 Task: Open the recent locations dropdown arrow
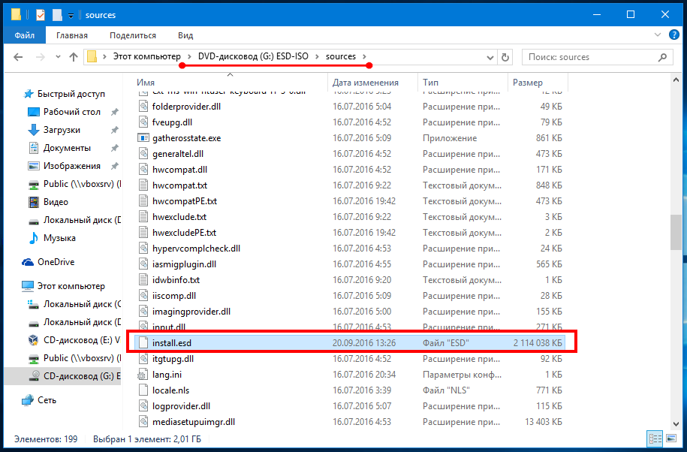click(x=57, y=57)
